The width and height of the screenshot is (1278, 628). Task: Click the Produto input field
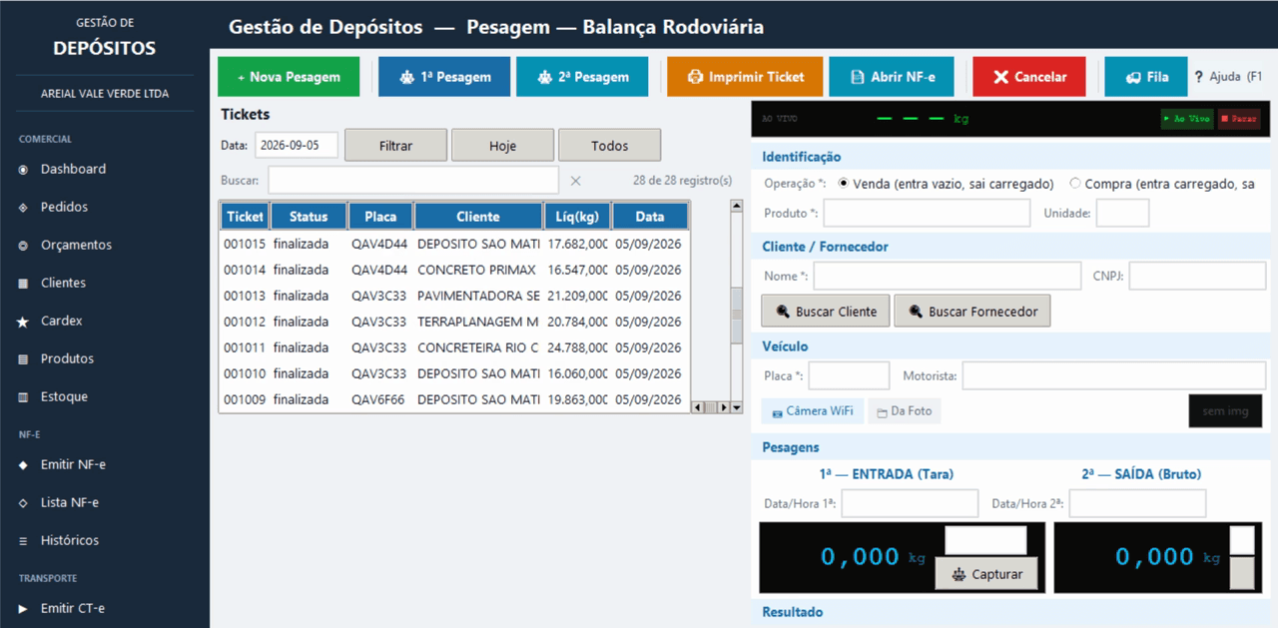click(x=927, y=213)
